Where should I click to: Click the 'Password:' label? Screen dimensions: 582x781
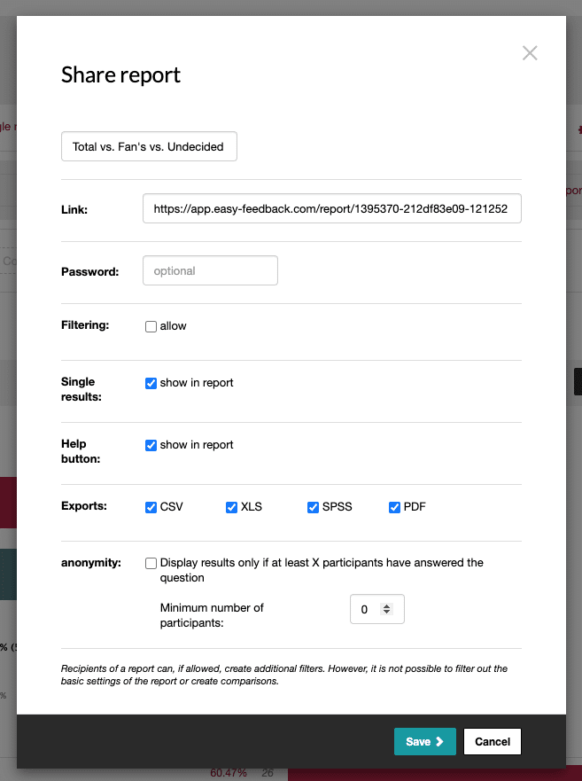click(90, 271)
